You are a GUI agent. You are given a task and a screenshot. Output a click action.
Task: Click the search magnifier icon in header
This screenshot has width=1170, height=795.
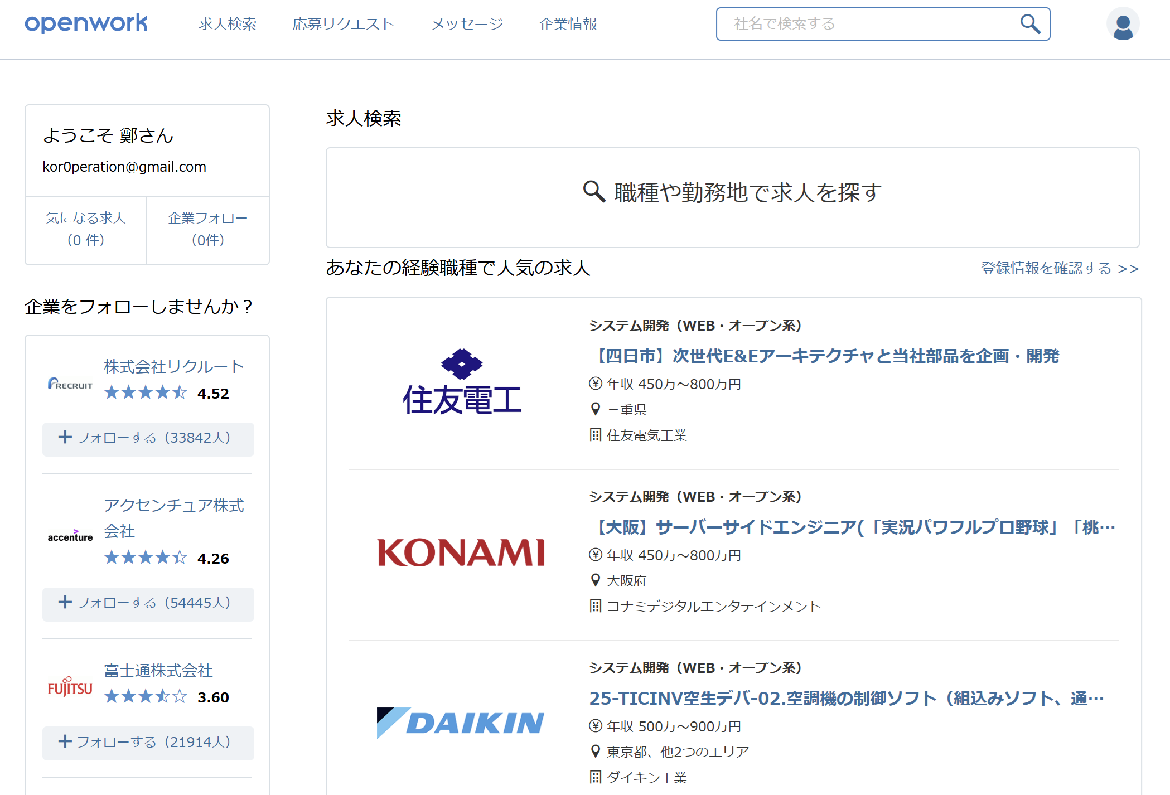pyautogui.click(x=1029, y=24)
